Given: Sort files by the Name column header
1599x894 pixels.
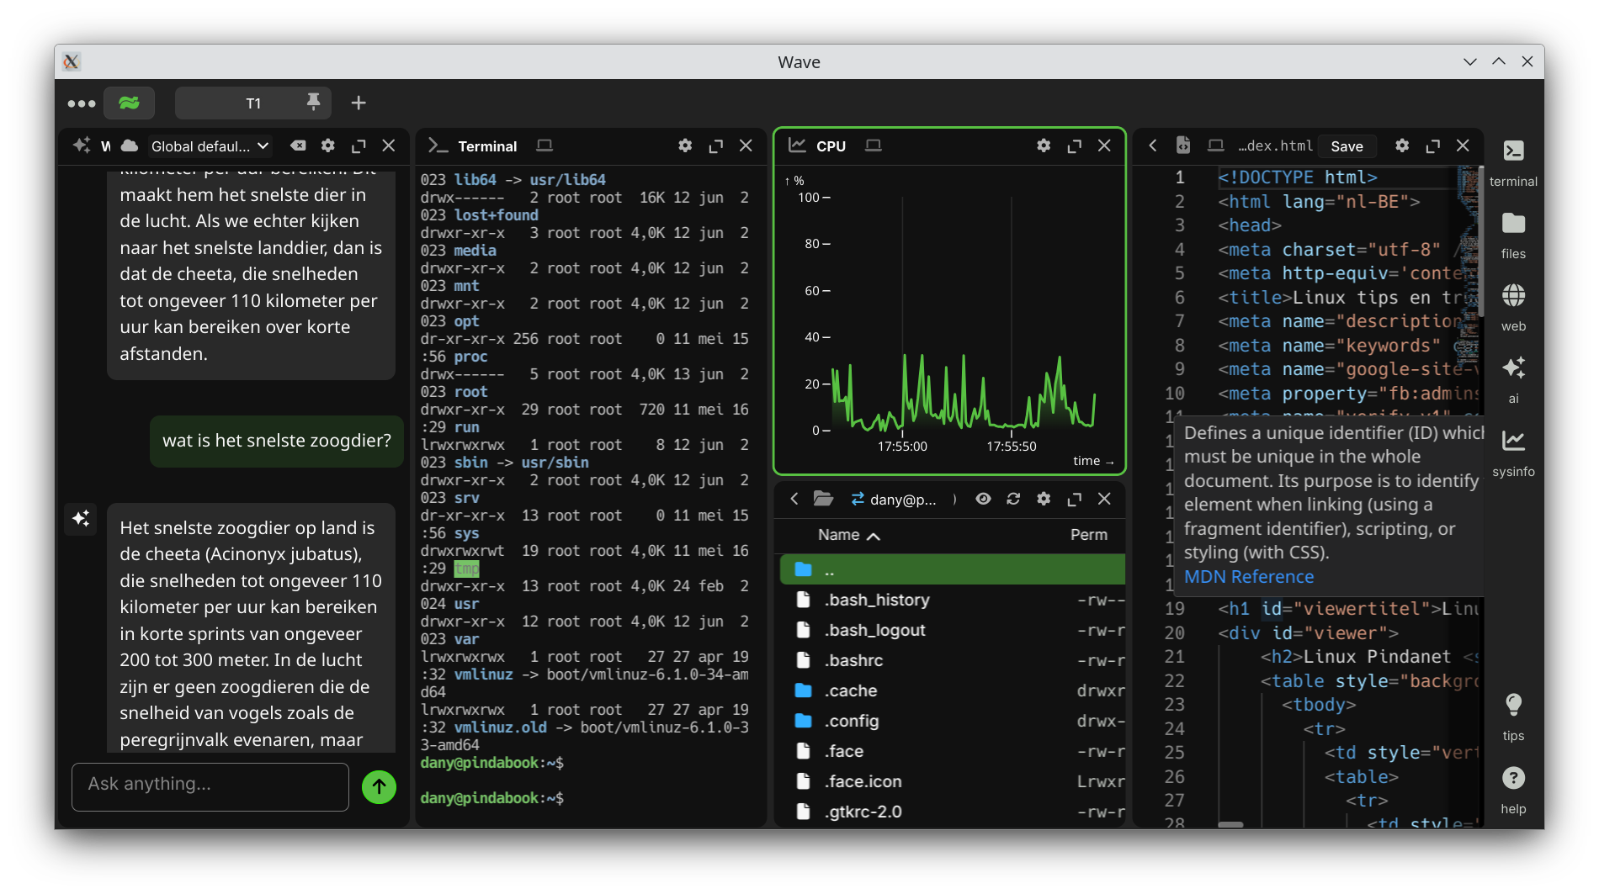Looking at the screenshot, I should [848, 535].
